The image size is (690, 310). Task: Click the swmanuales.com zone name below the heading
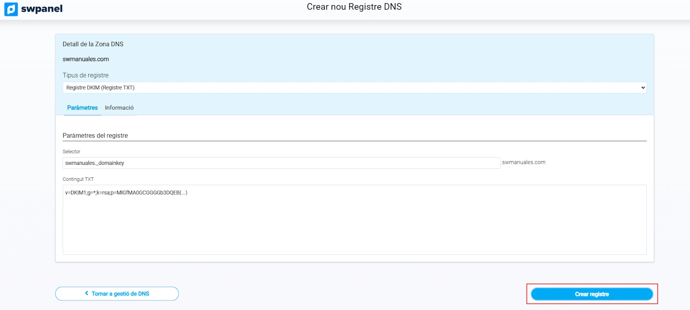[x=85, y=59]
